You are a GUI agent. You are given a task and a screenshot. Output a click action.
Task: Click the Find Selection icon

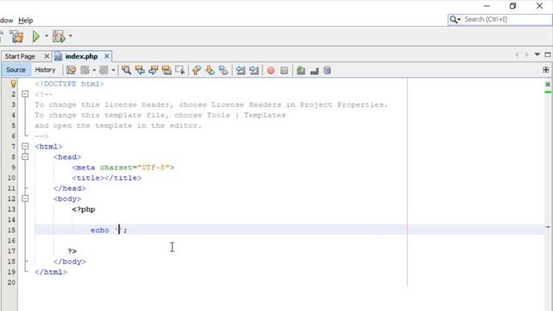(126, 70)
